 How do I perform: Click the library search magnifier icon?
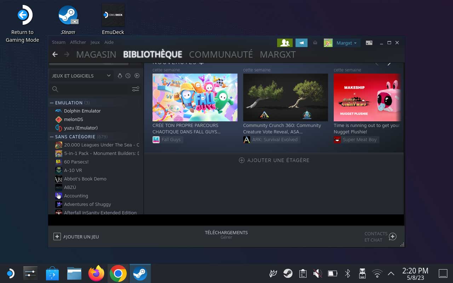[55, 89]
